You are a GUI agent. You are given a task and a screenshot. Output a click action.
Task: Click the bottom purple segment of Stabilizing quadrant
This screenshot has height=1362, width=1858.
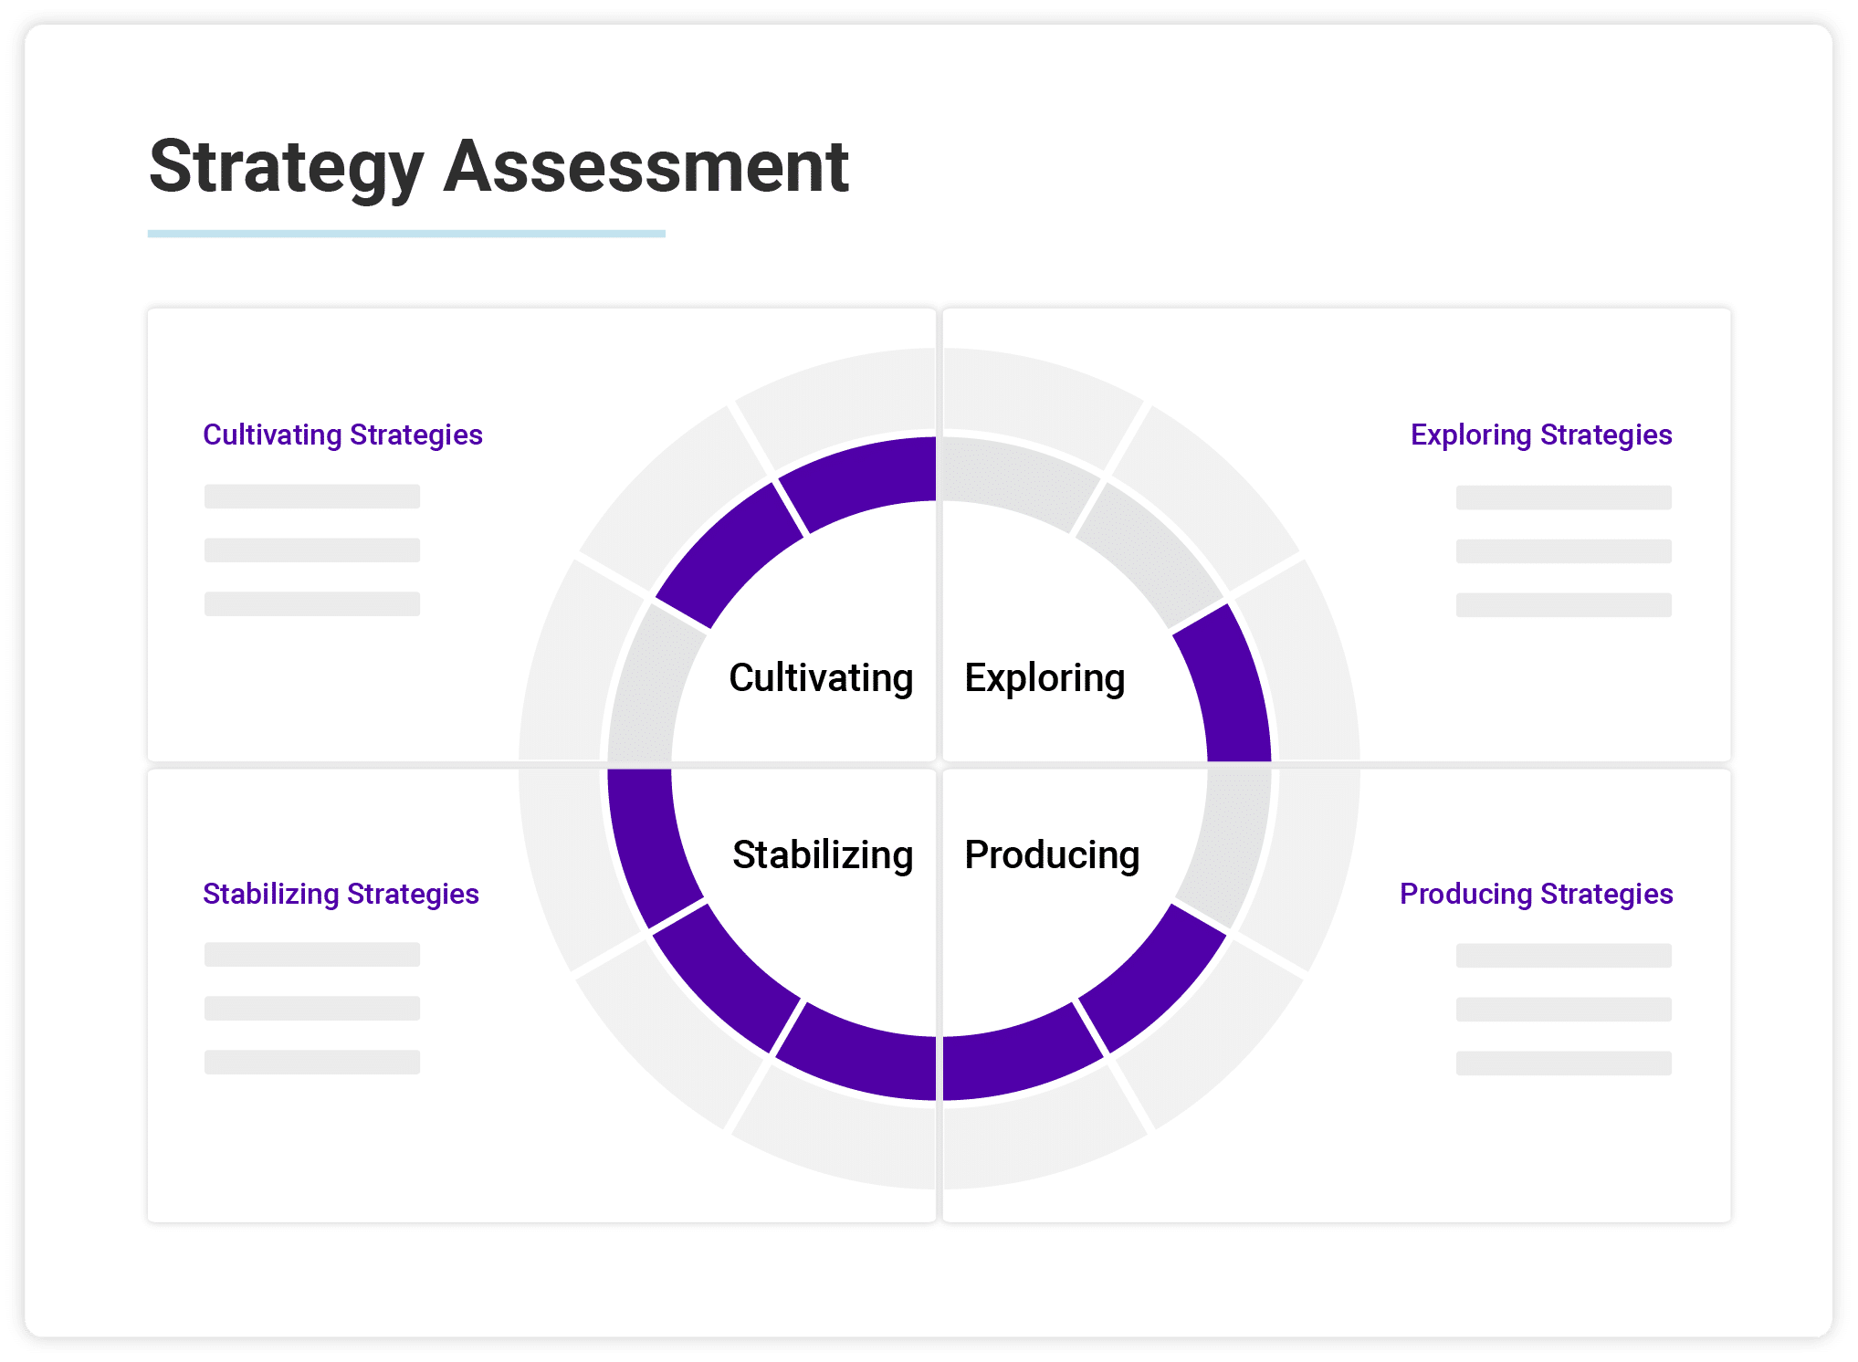pos(860,1056)
